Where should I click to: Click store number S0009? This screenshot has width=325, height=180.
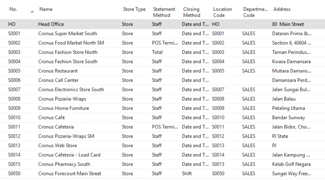coord(15,108)
